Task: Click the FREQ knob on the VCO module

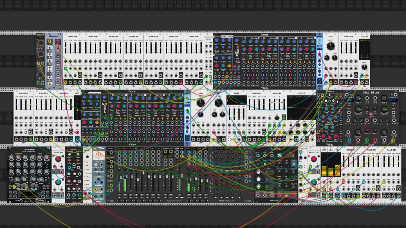Action: tap(201, 103)
